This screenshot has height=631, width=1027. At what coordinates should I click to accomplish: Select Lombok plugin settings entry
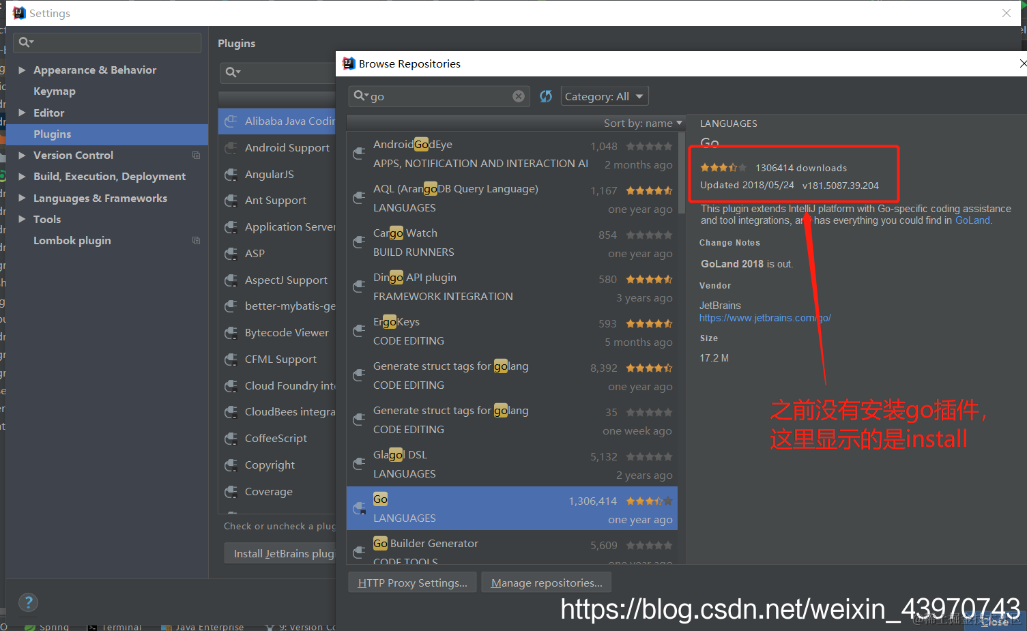72,240
